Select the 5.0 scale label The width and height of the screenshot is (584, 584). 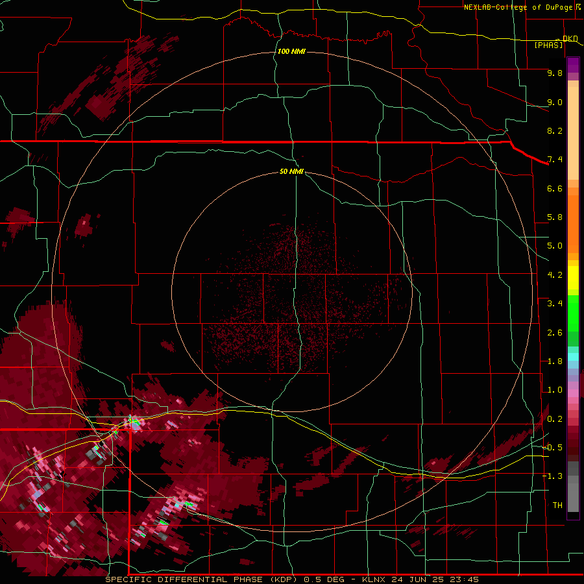tap(555, 246)
